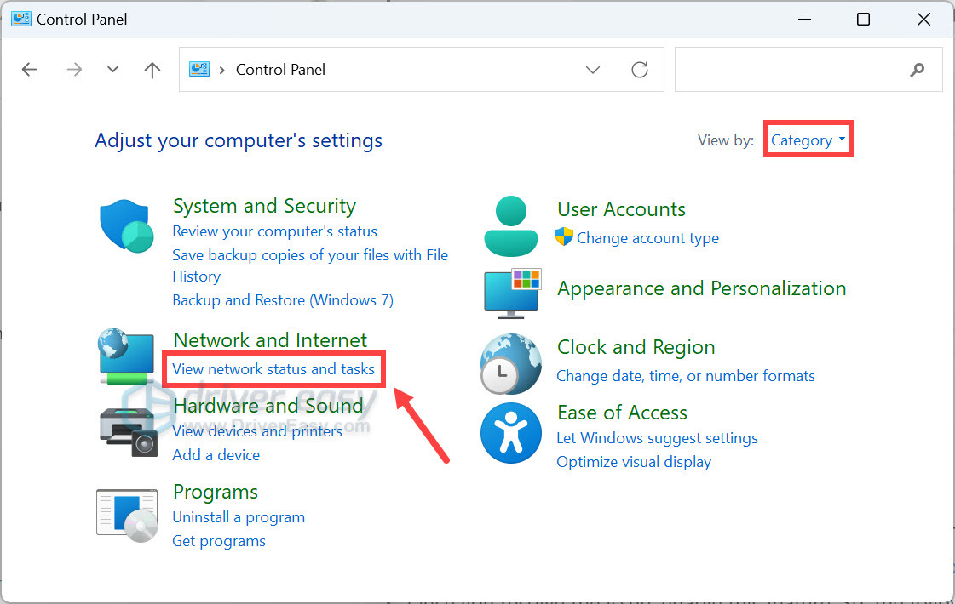Image resolution: width=955 pixels, height=604 pixels.
Task: Click the back navigation arrow
Action: point(29,70)
